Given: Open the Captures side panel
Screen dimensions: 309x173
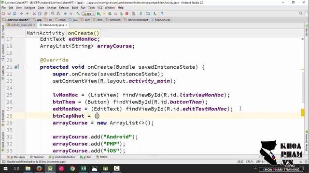Looking at the screenshot, I should (3, 73).
